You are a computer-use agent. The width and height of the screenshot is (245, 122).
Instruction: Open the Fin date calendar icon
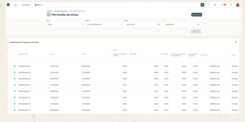(x=198, y=25)
